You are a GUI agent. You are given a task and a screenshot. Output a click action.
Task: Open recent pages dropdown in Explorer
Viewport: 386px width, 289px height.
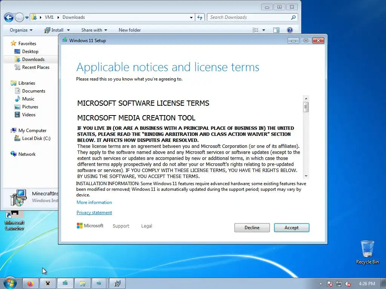[27, 17]
